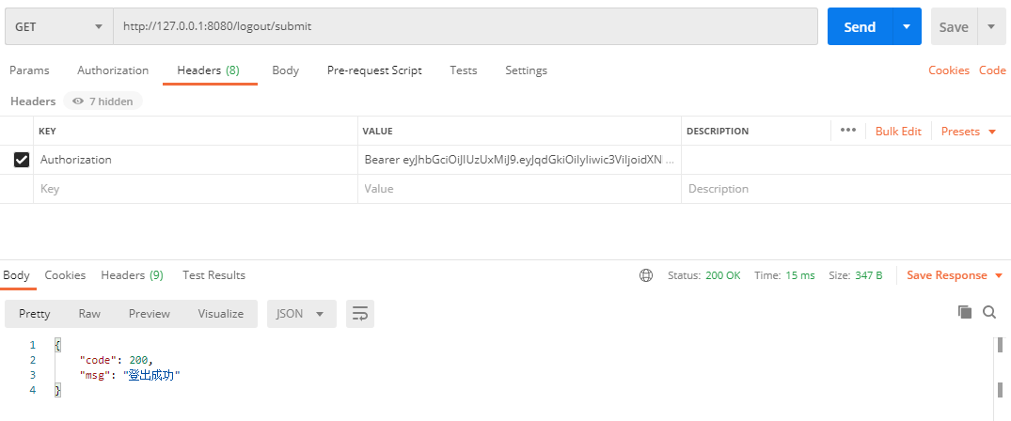Viewport: 1011px width, 421px height.
Task: Open the three-dots column options menu
Action: (847, 131)
